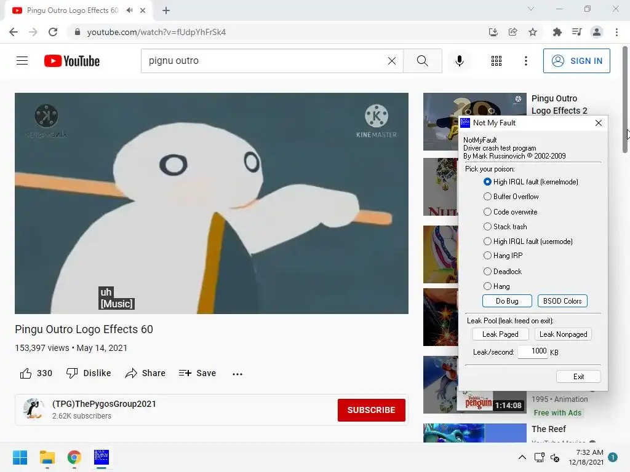Click the video player
The width and height of the screenshot is (630, 472).
(212, 203)
